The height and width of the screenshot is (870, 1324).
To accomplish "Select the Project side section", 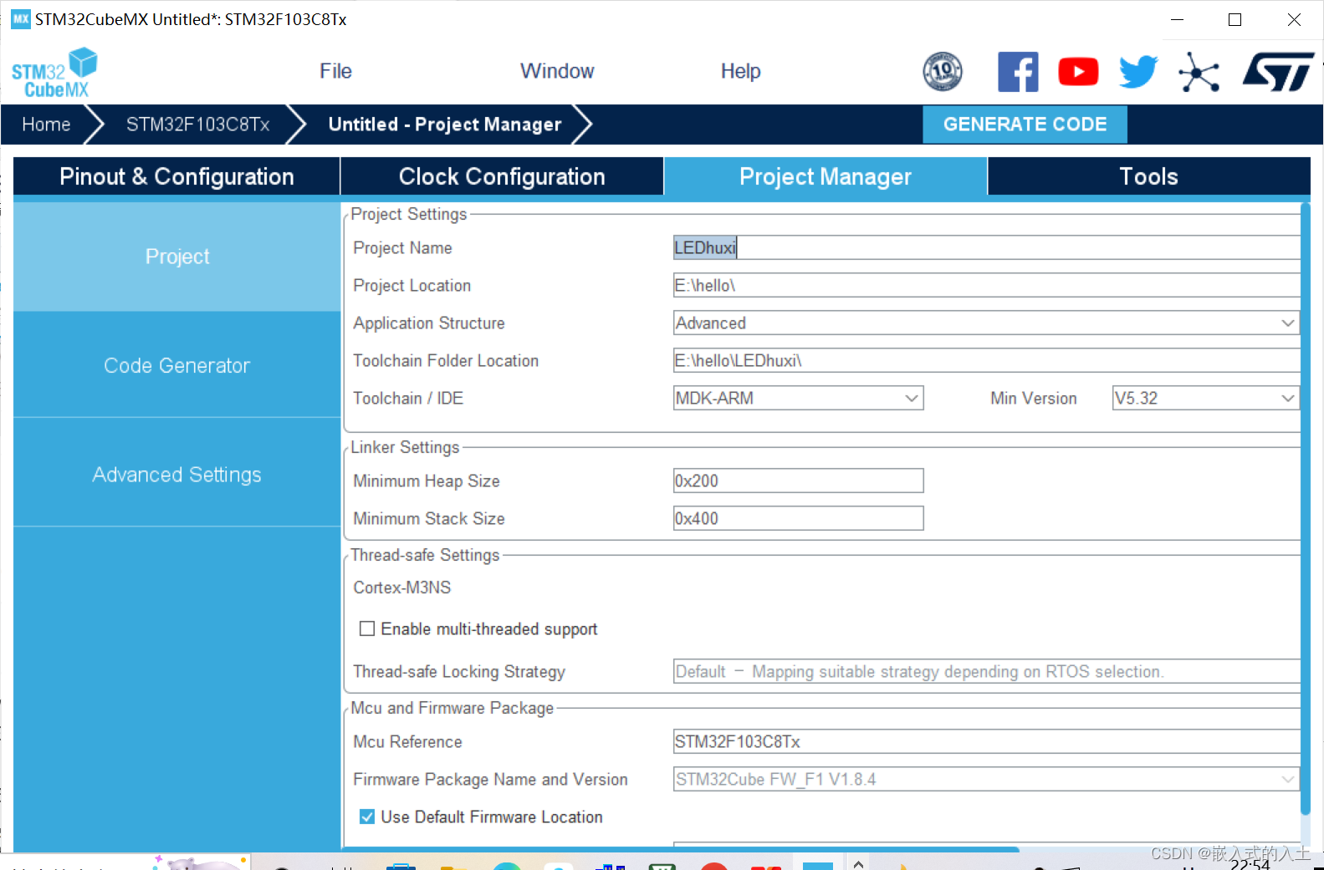I will (x=176, y=257).
